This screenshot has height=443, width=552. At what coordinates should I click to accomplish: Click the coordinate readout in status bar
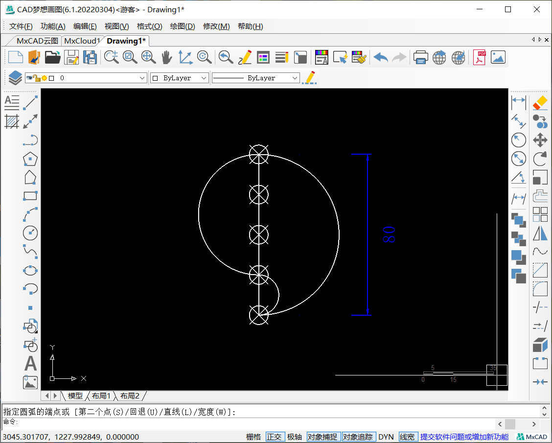pyautogui.click(x=71, y=437)
